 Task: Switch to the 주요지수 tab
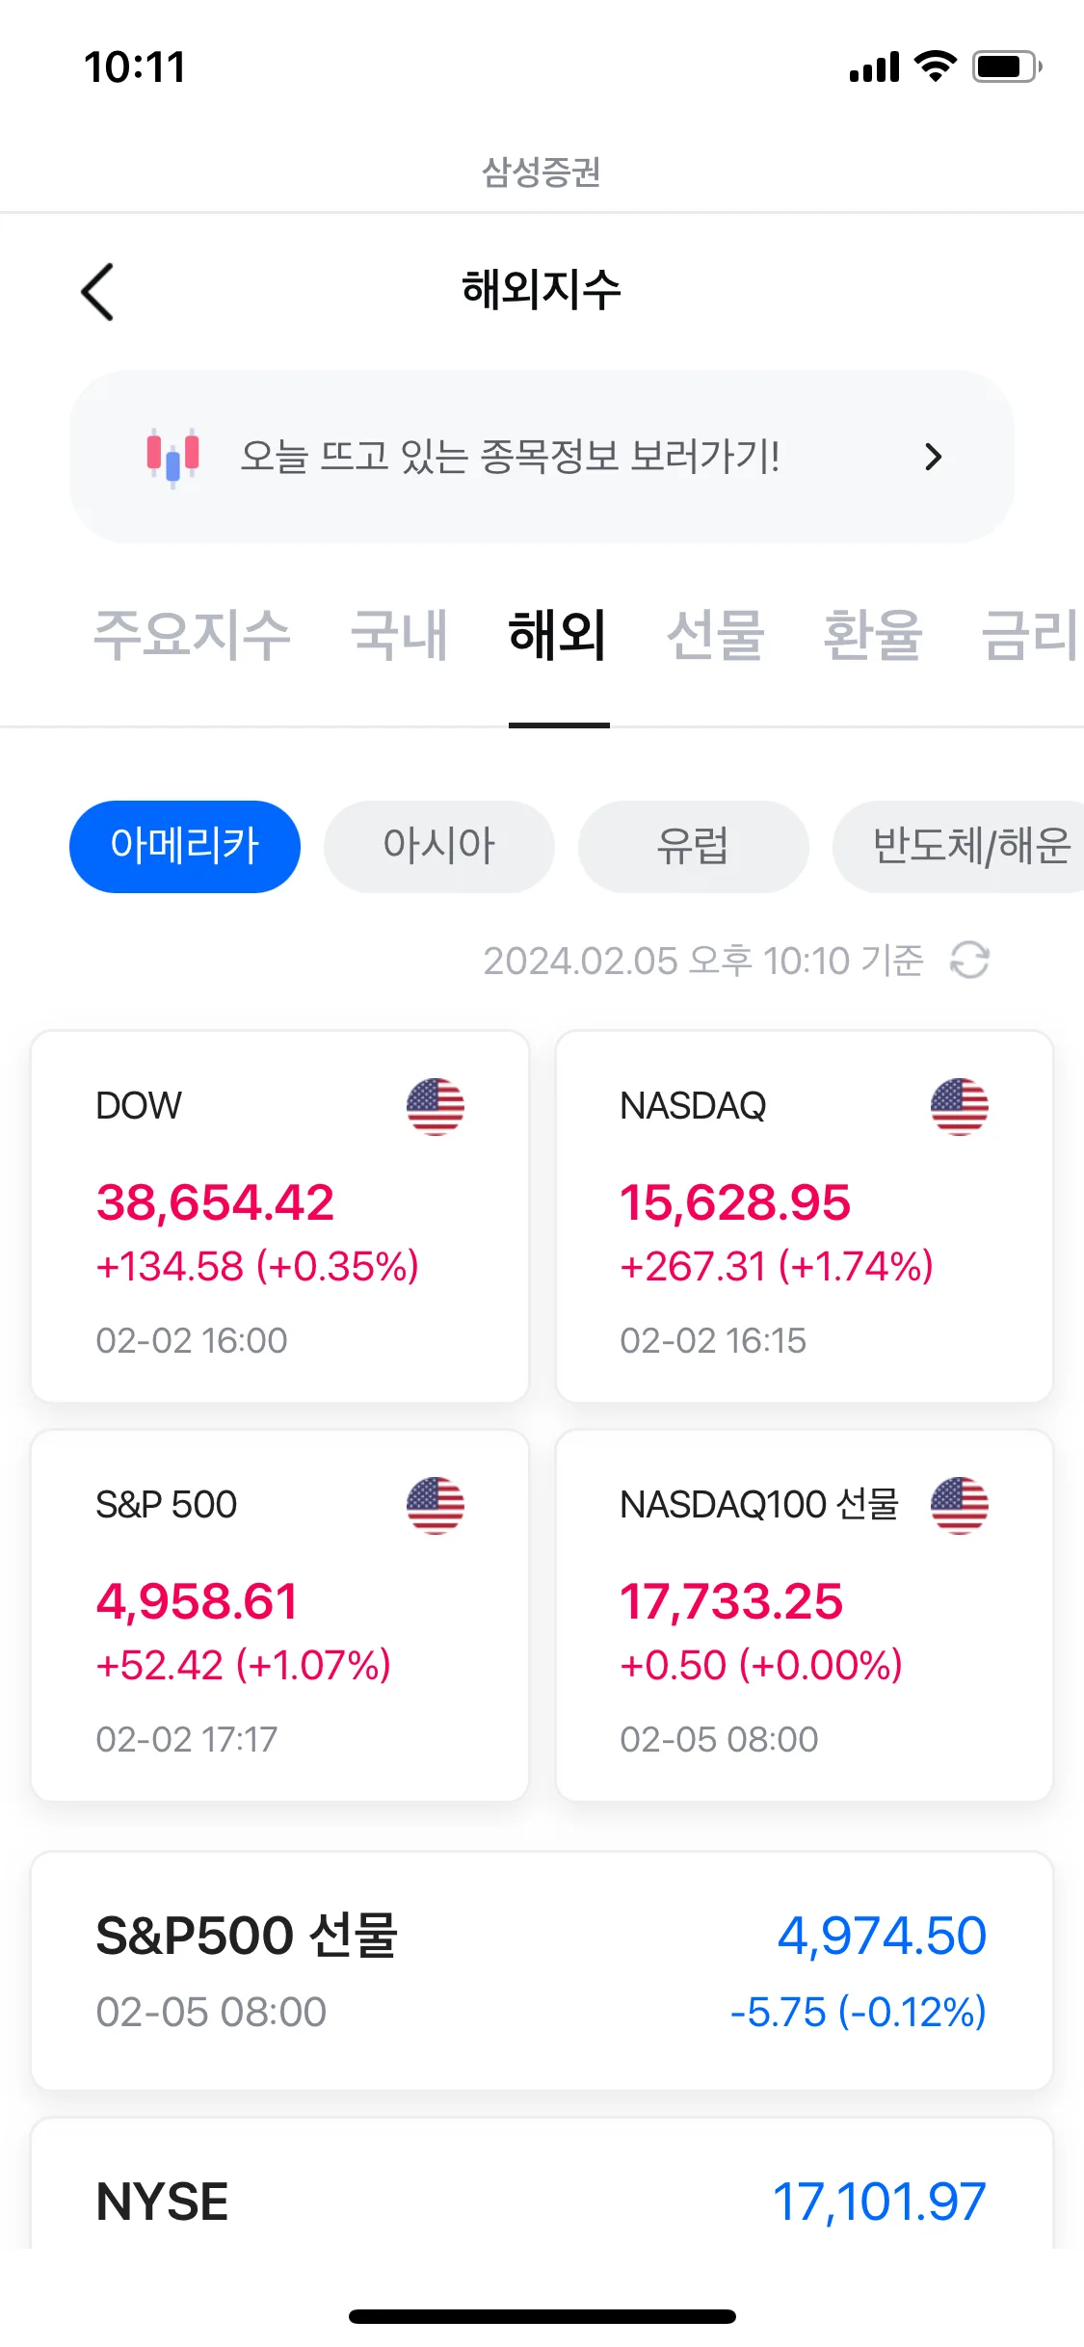point(192,635)
